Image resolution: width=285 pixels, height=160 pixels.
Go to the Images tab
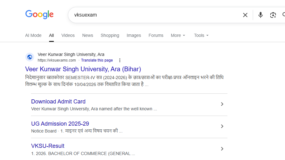134,35
